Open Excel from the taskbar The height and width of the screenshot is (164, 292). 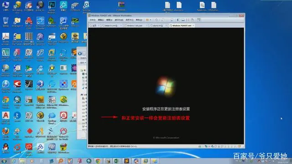117,161
